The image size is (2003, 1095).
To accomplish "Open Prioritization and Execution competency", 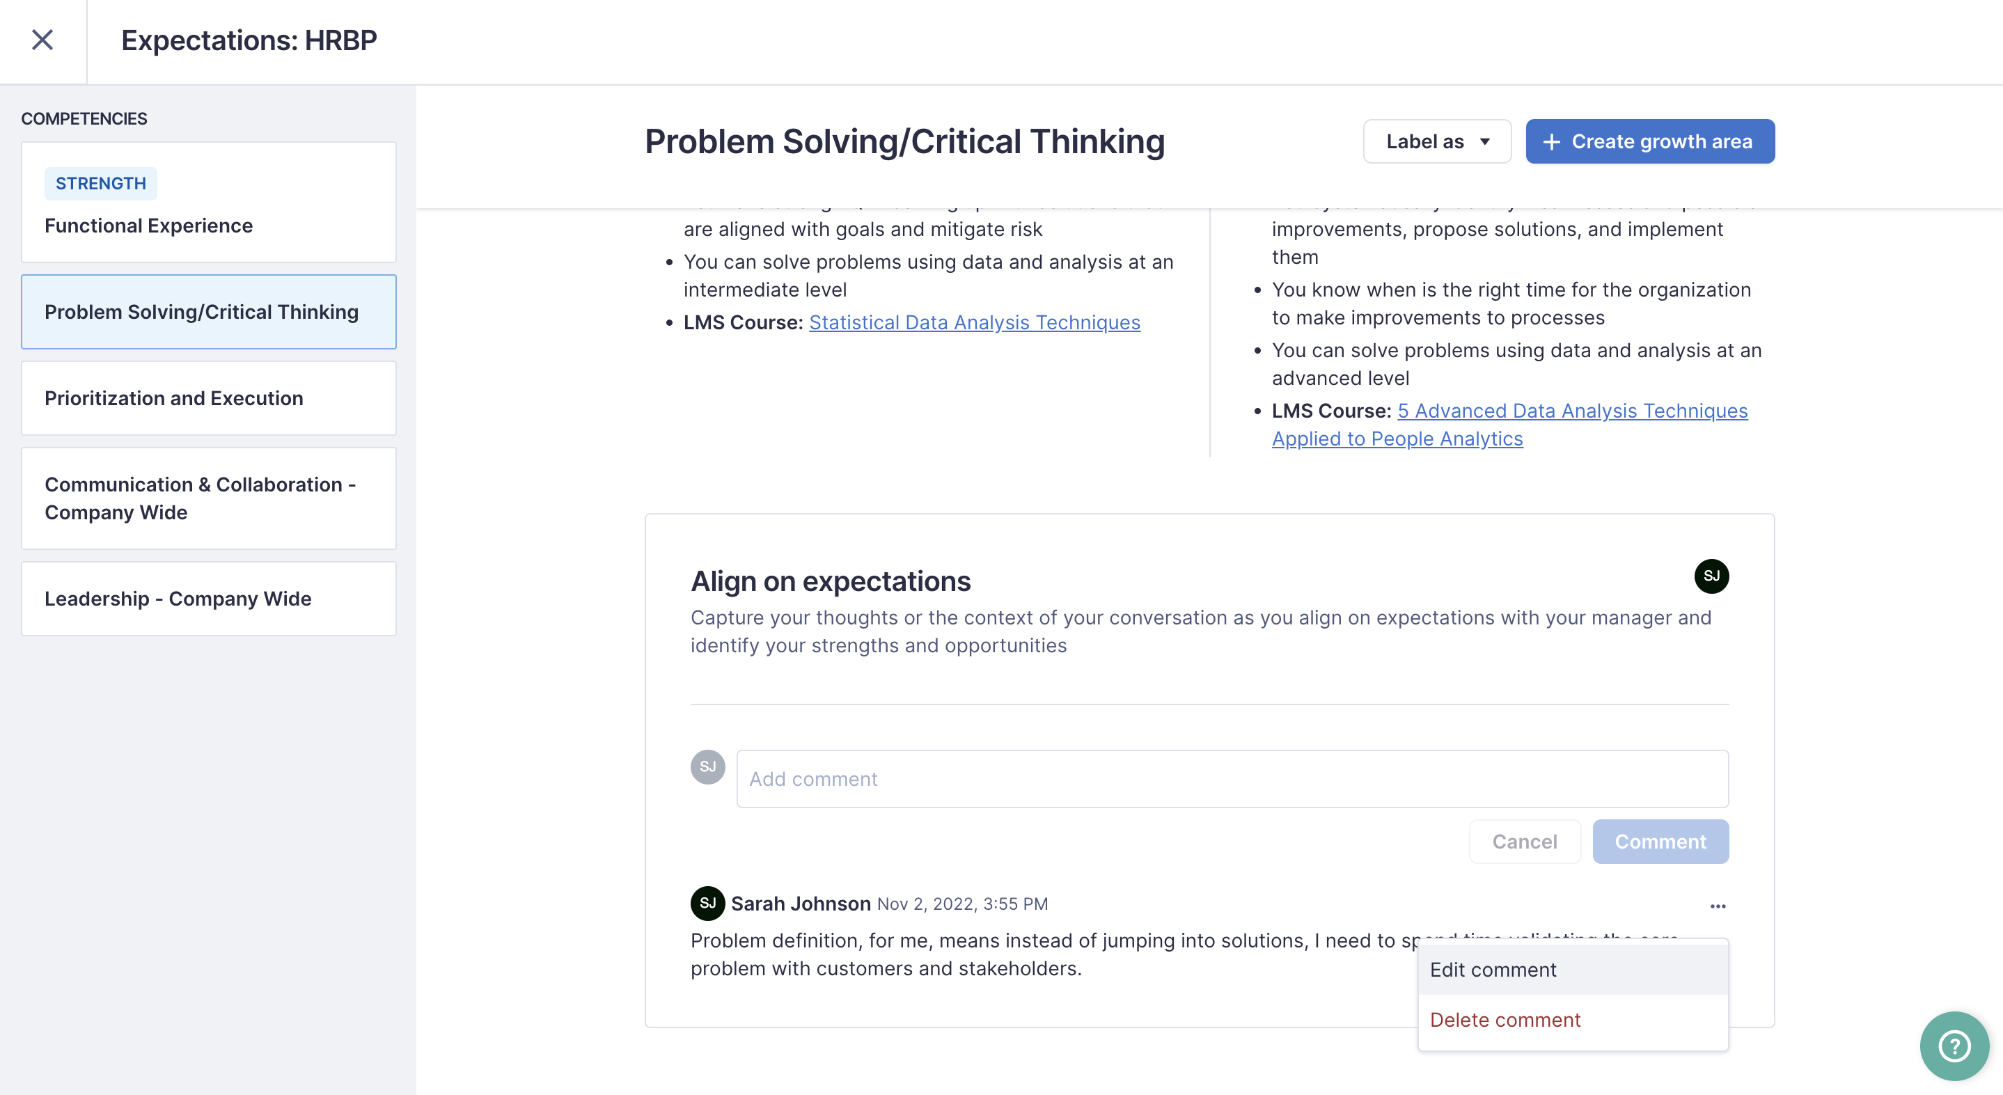I will click(x=208, y=398).
